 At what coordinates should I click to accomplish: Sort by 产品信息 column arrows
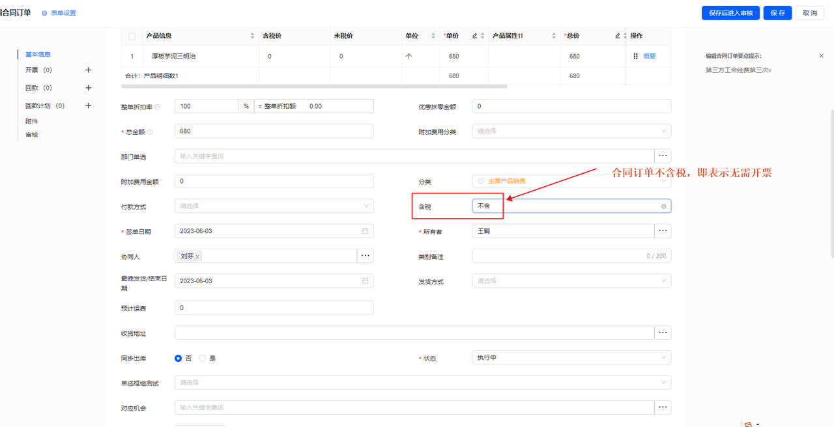pos(253,36)
